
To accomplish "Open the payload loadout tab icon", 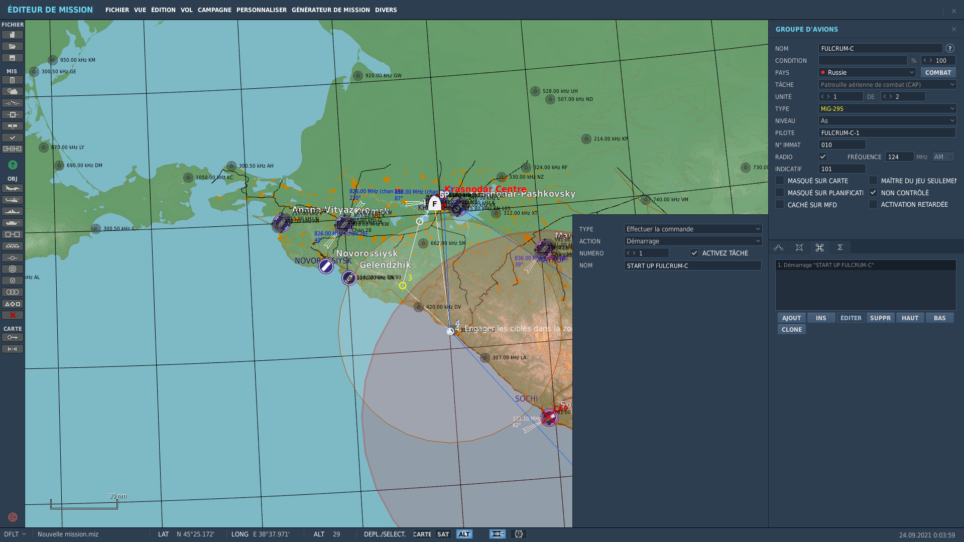I will [x=799, y=247].
